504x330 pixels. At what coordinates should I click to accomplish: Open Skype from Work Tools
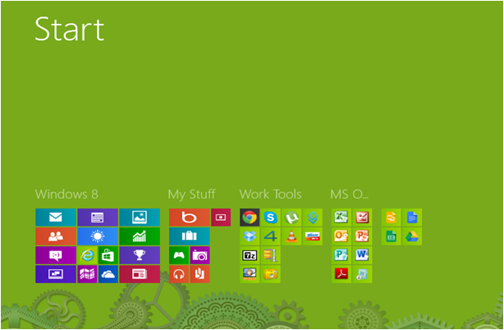coord(270,218)
